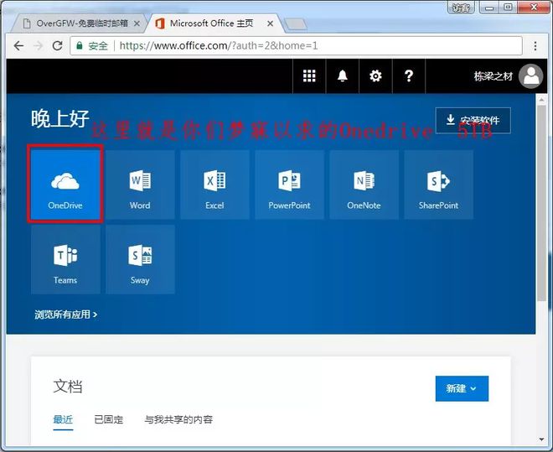Launch the Teams app tile

click(65, 259)
